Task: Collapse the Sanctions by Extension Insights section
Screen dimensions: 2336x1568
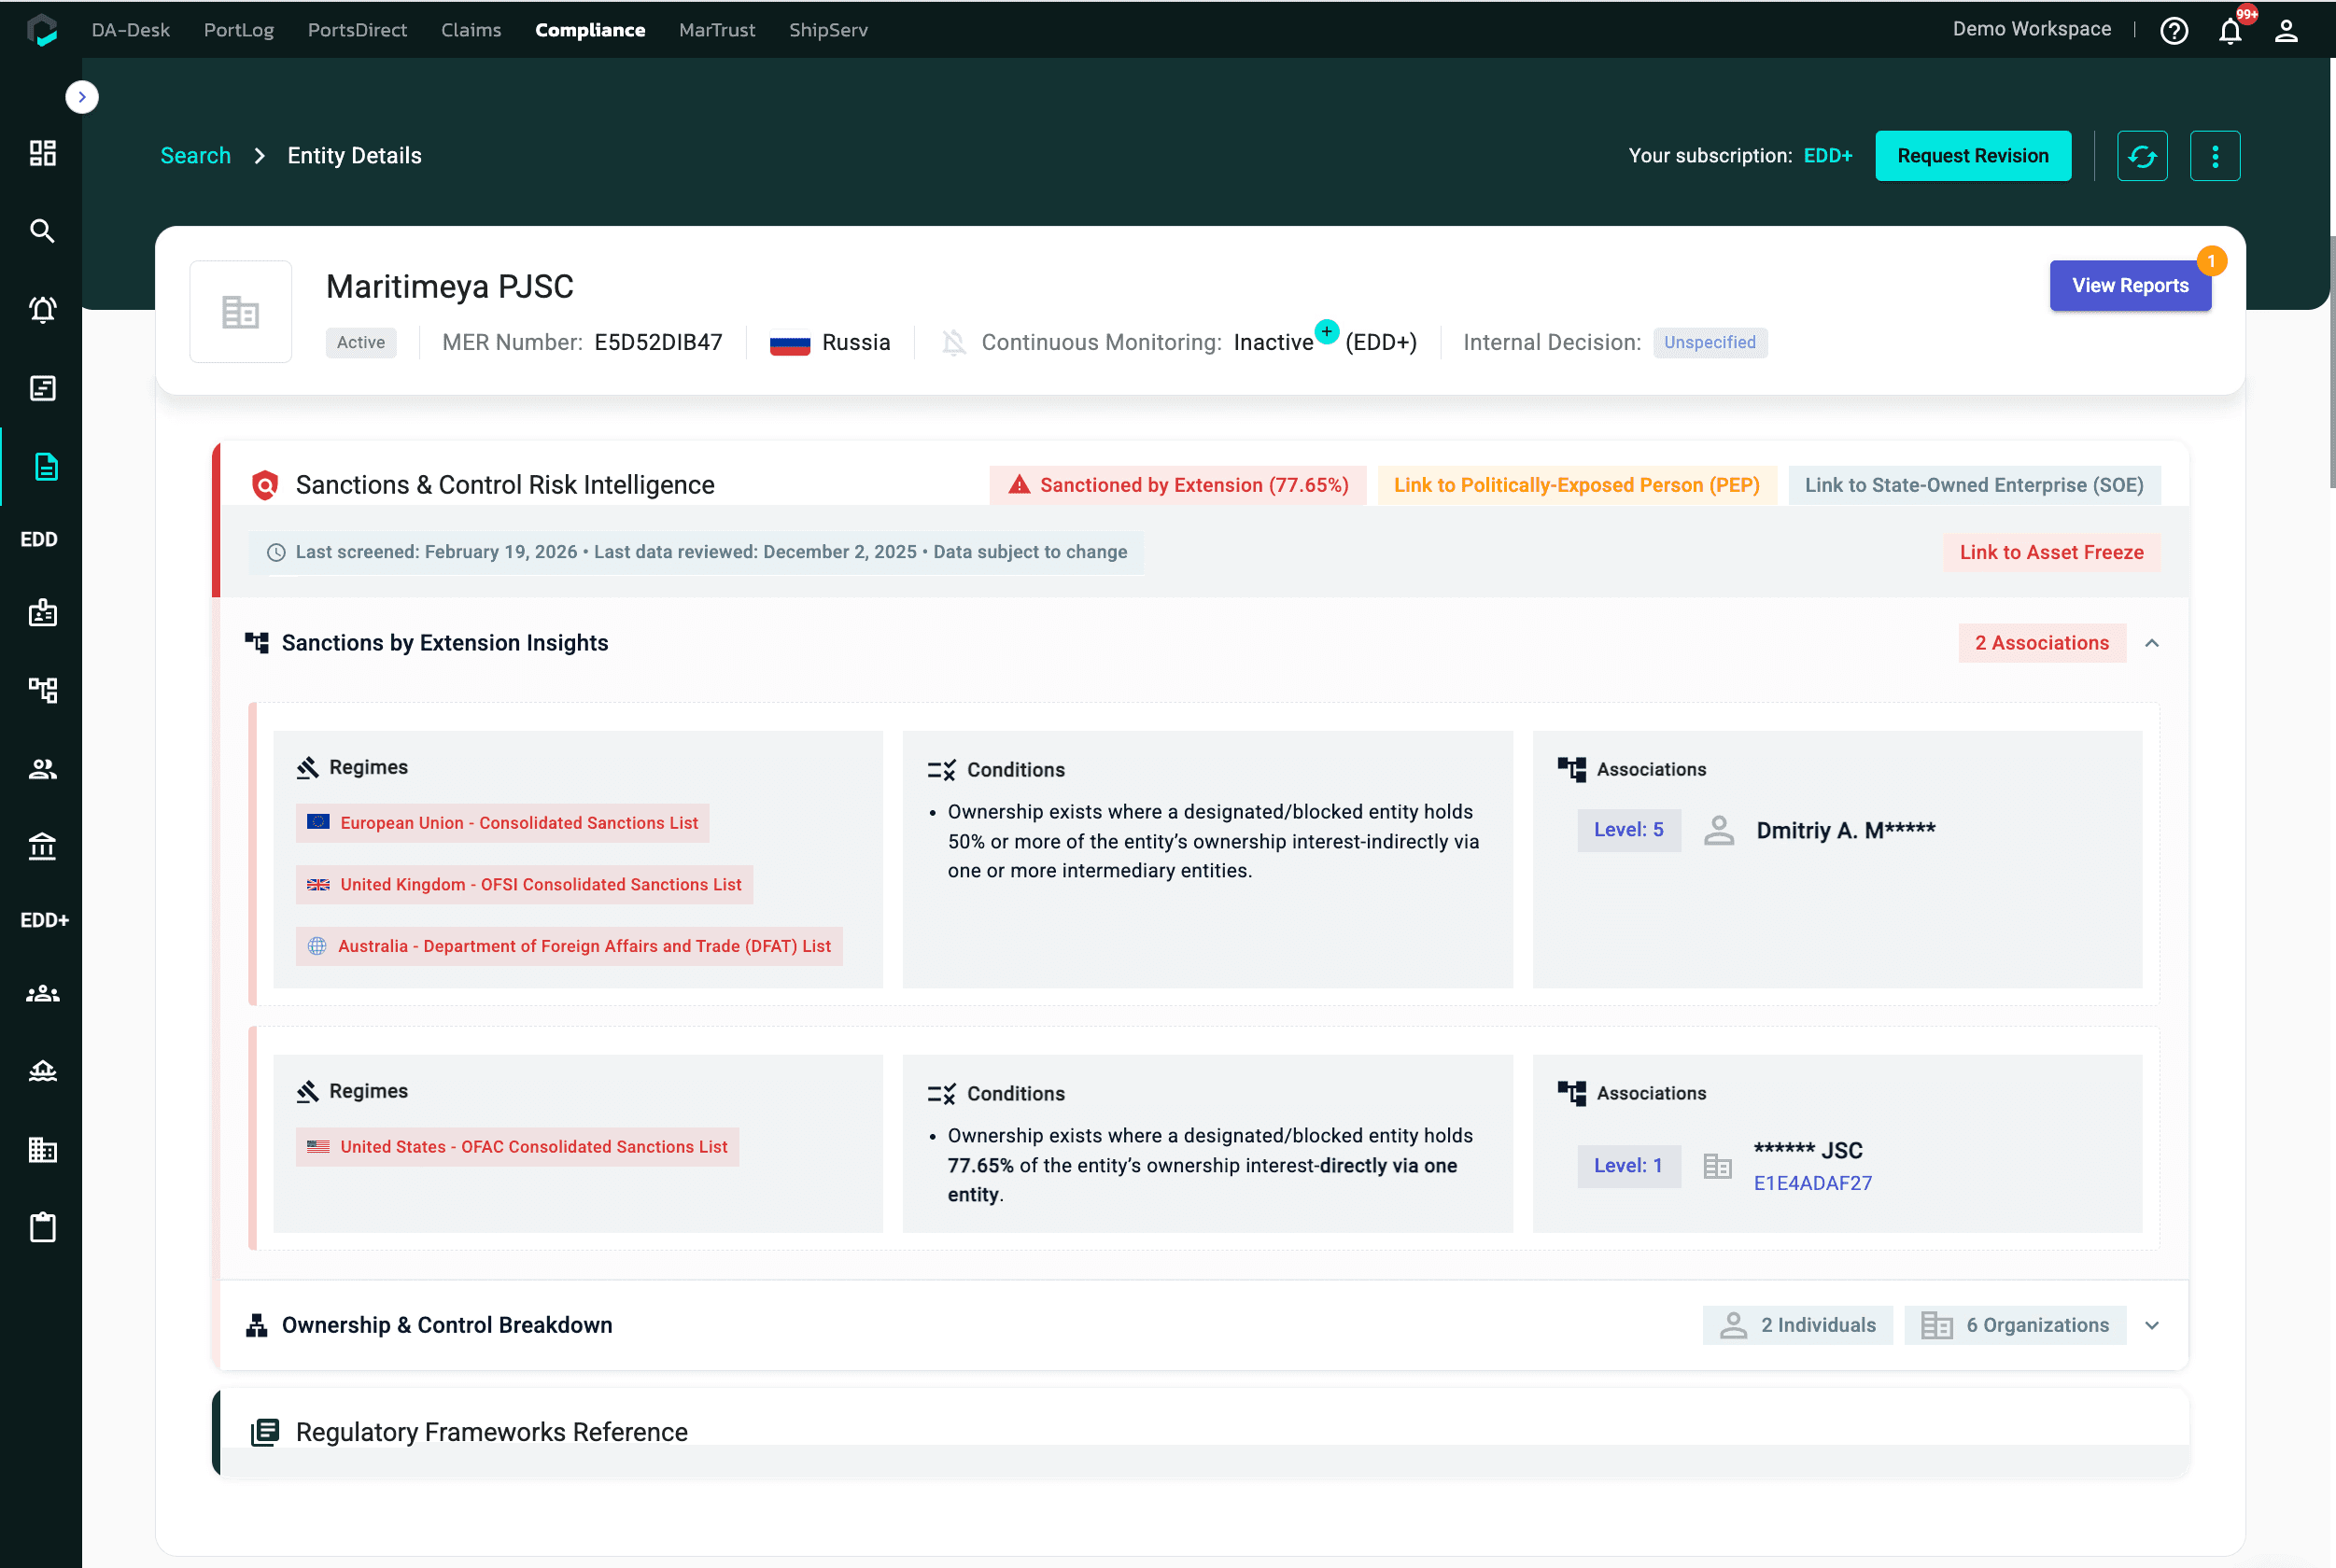Action: 2152,643
